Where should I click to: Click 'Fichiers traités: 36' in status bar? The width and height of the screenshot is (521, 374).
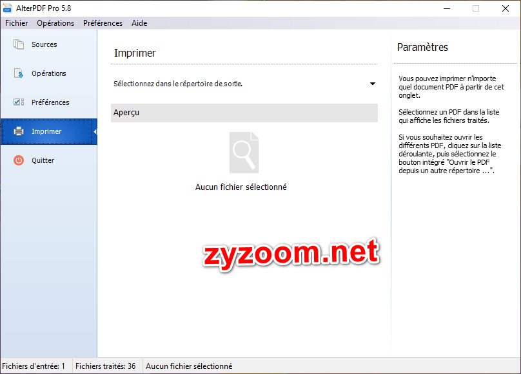point(105,366)
